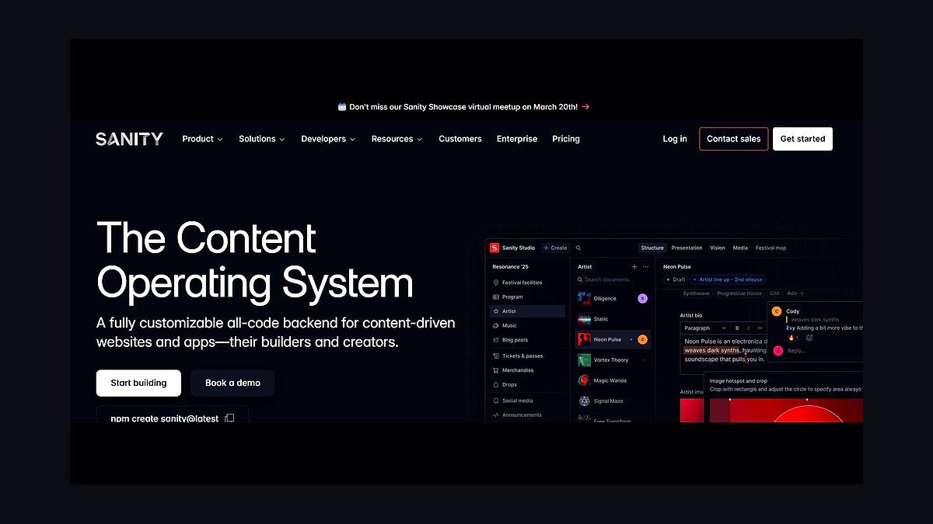933x524 pixels.
Task: Click the Program list icon
Action: pyautogui.click(x=496, y=297)
